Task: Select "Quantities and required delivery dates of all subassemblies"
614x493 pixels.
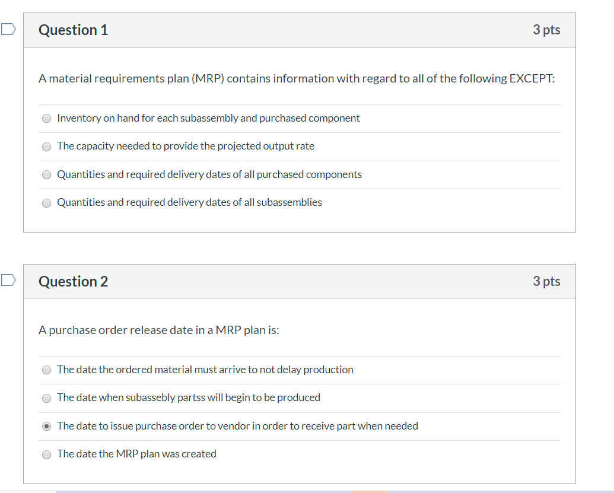Action: pyautogui.click(x=46, y=203)
